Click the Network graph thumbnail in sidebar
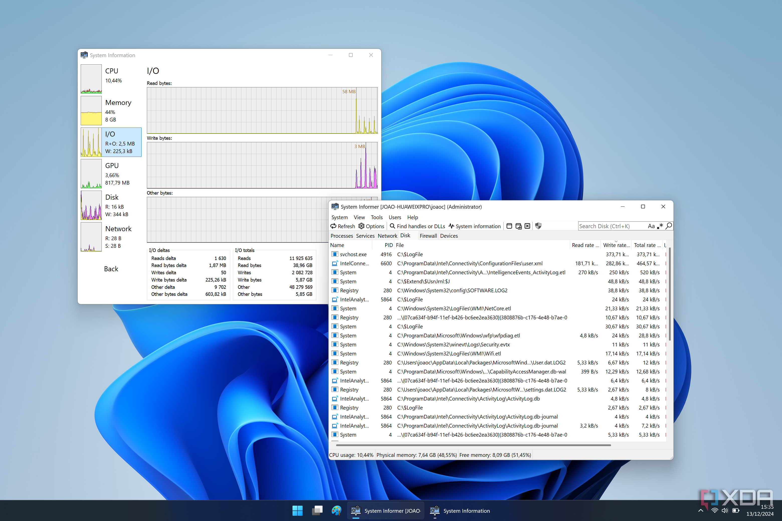The height and width of the screenshot is (521, 782). [x=91, y=237]
